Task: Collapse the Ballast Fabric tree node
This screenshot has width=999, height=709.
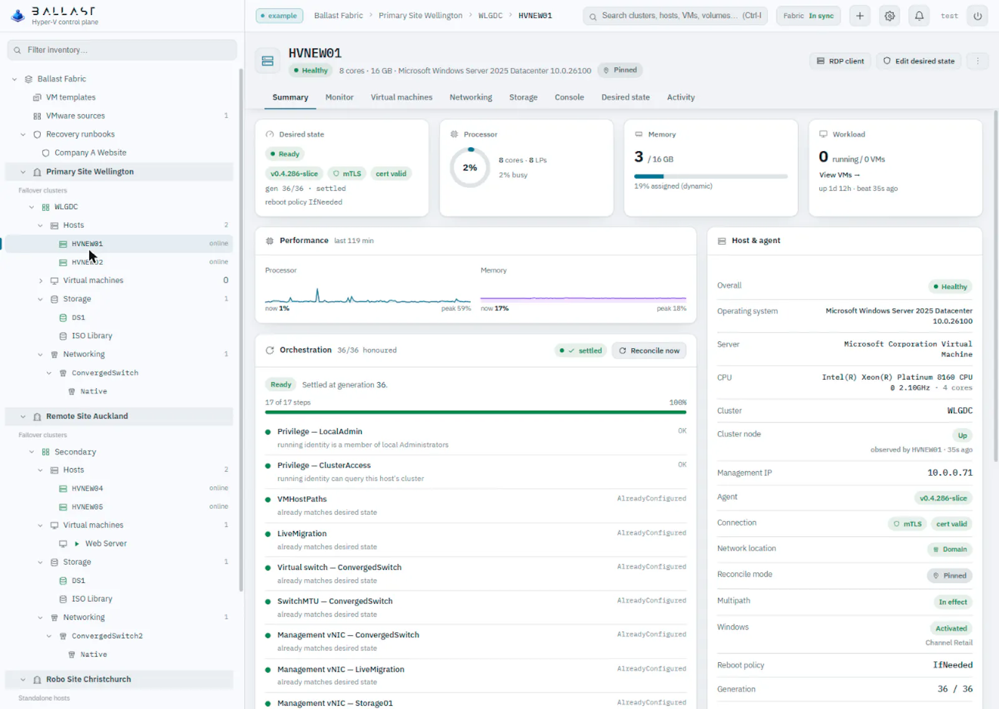Action: [14, 79]
